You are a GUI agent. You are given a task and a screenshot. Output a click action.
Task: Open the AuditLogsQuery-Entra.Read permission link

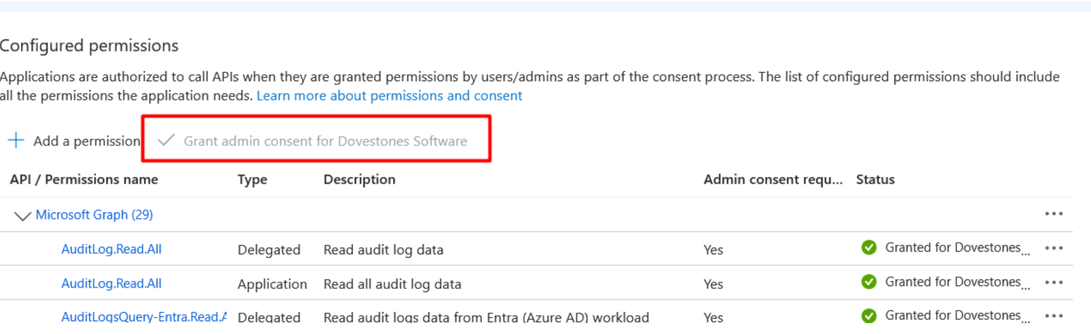(x=144, y=317)
